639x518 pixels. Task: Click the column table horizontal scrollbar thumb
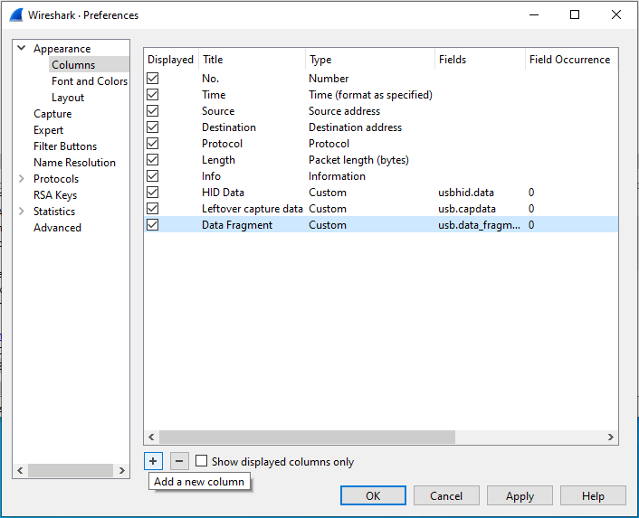pyautogui.click(x=307, y=437)
